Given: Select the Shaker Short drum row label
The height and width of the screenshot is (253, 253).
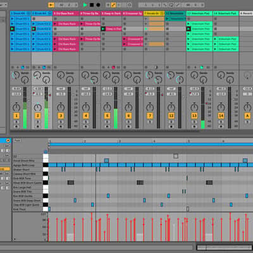Looking at the screenshot, I should (22, 170).
